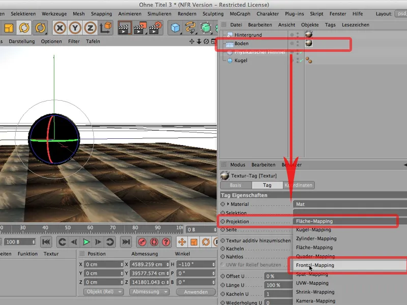Screen dimensions: 407x305
Task: Toggle the Kacheln option circle
Action: click(x=223, y=249)
